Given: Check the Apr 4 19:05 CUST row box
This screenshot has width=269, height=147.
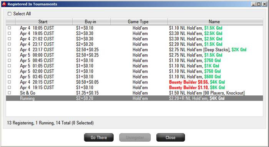Looking at the screenshot, I should tap(9, 33).
